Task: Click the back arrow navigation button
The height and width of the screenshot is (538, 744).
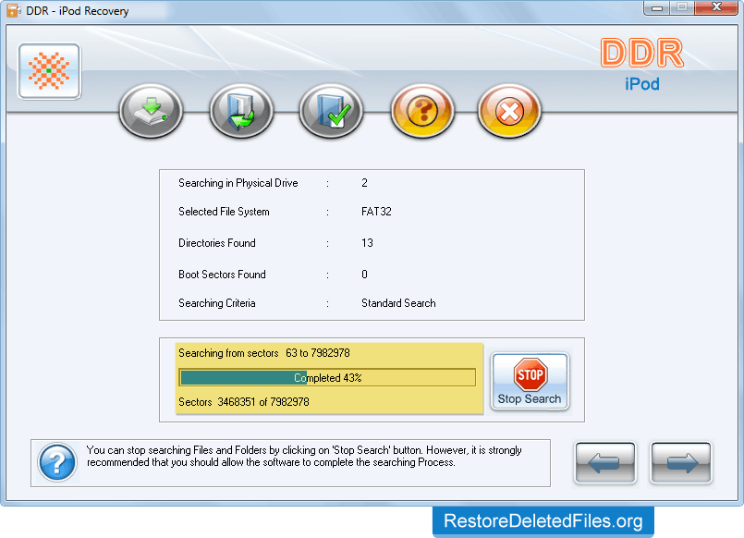Action: pos(605,462)
